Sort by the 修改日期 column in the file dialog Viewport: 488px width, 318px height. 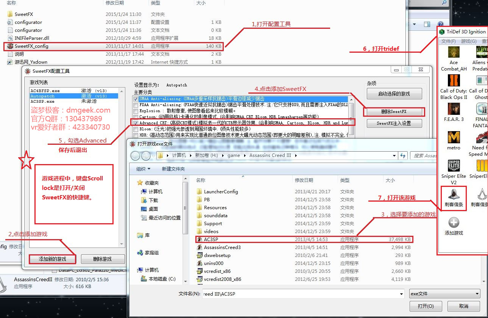click(x=304, y=180)
